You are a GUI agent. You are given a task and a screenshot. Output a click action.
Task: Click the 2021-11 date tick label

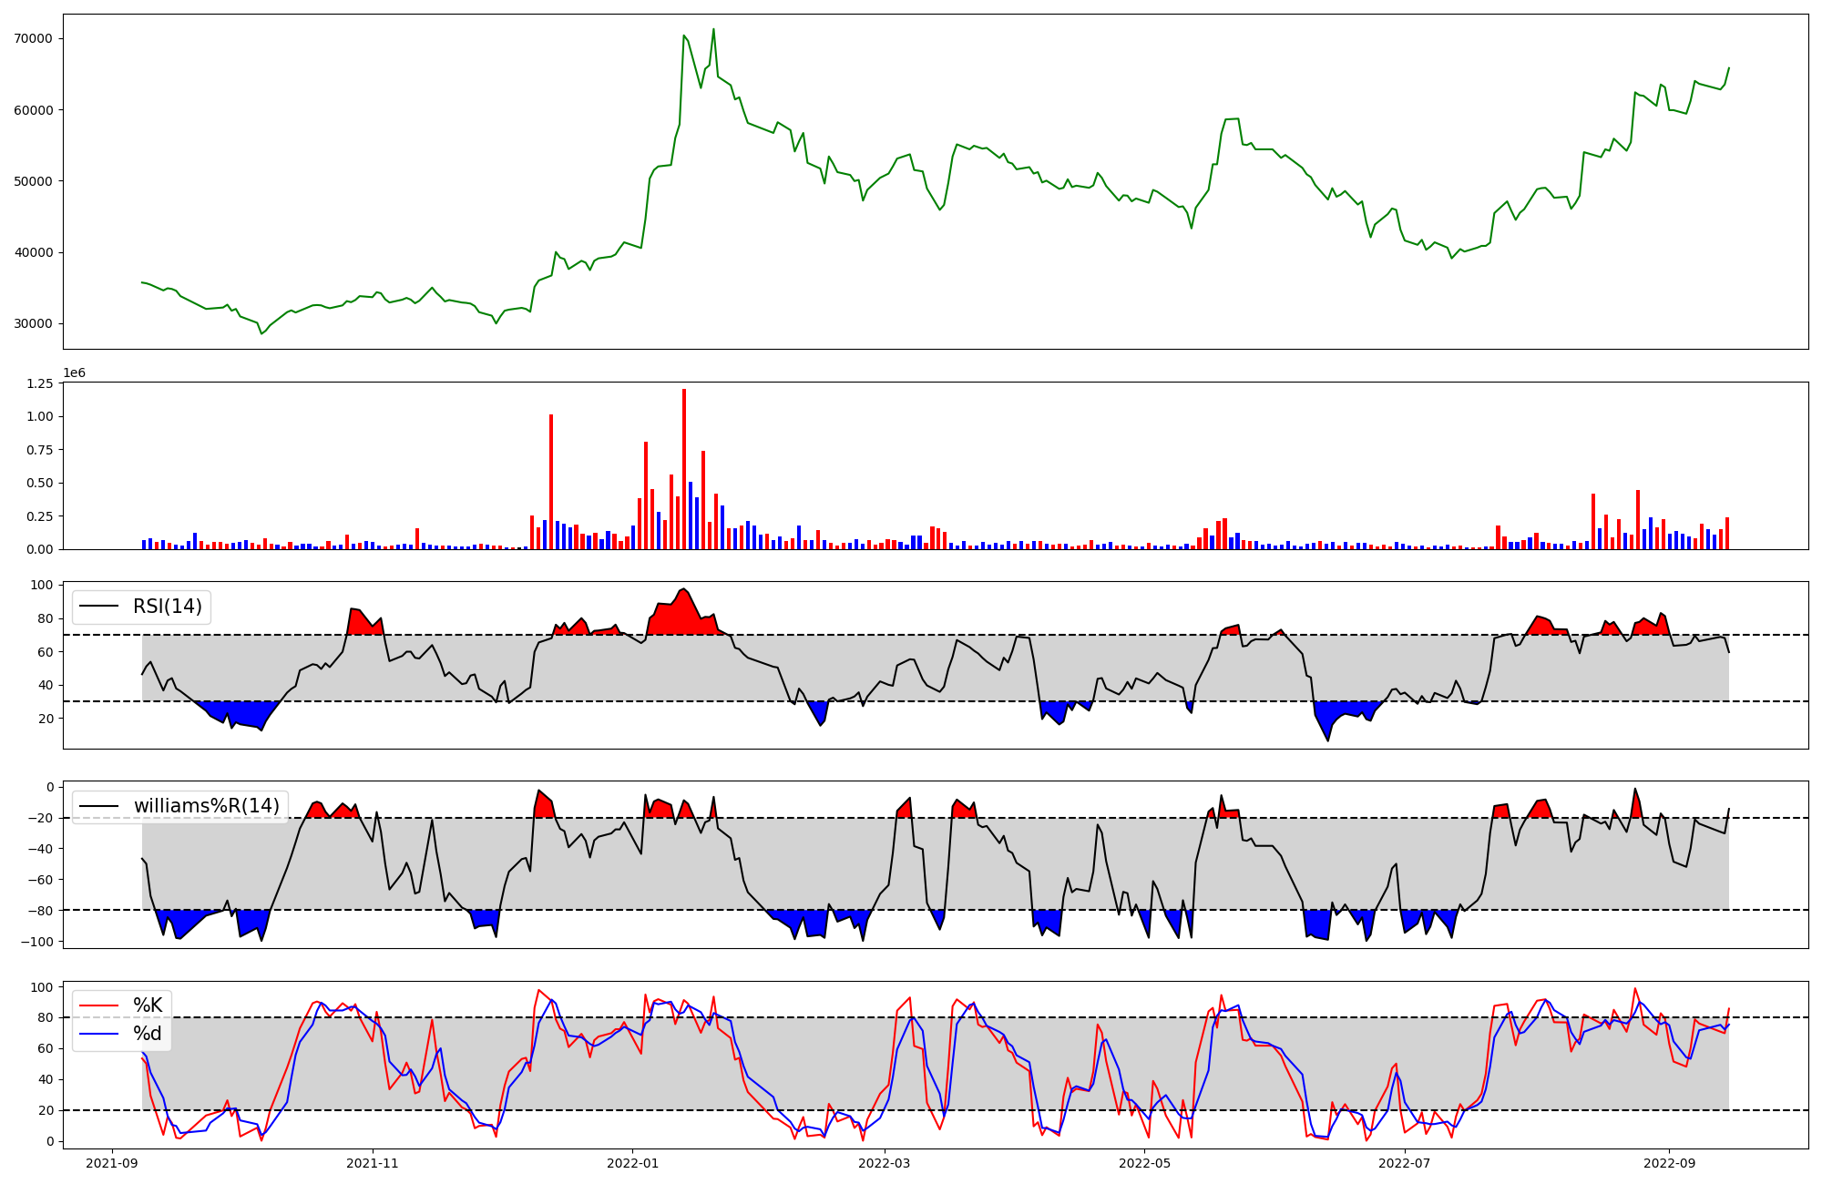coord(373,1163)
